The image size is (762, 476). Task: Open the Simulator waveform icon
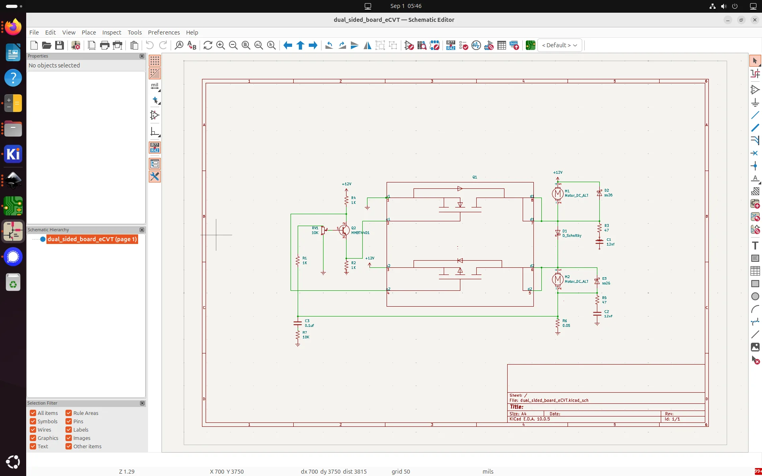[476, 45]
